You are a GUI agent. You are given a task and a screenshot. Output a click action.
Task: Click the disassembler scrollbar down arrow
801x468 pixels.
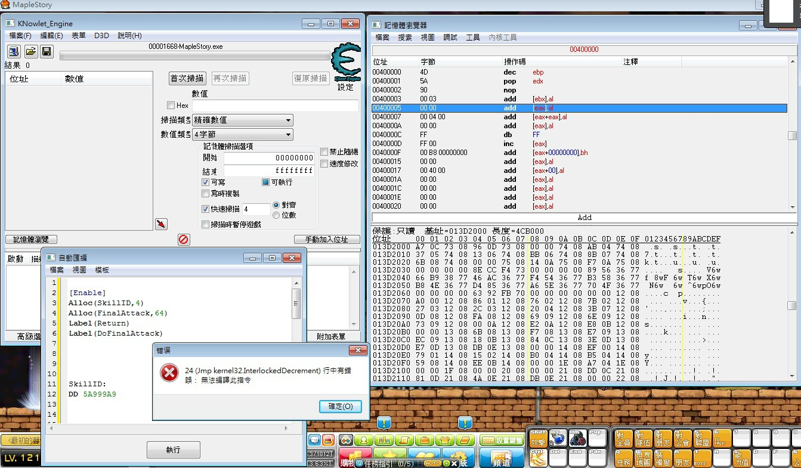click(x=792, y=206)
